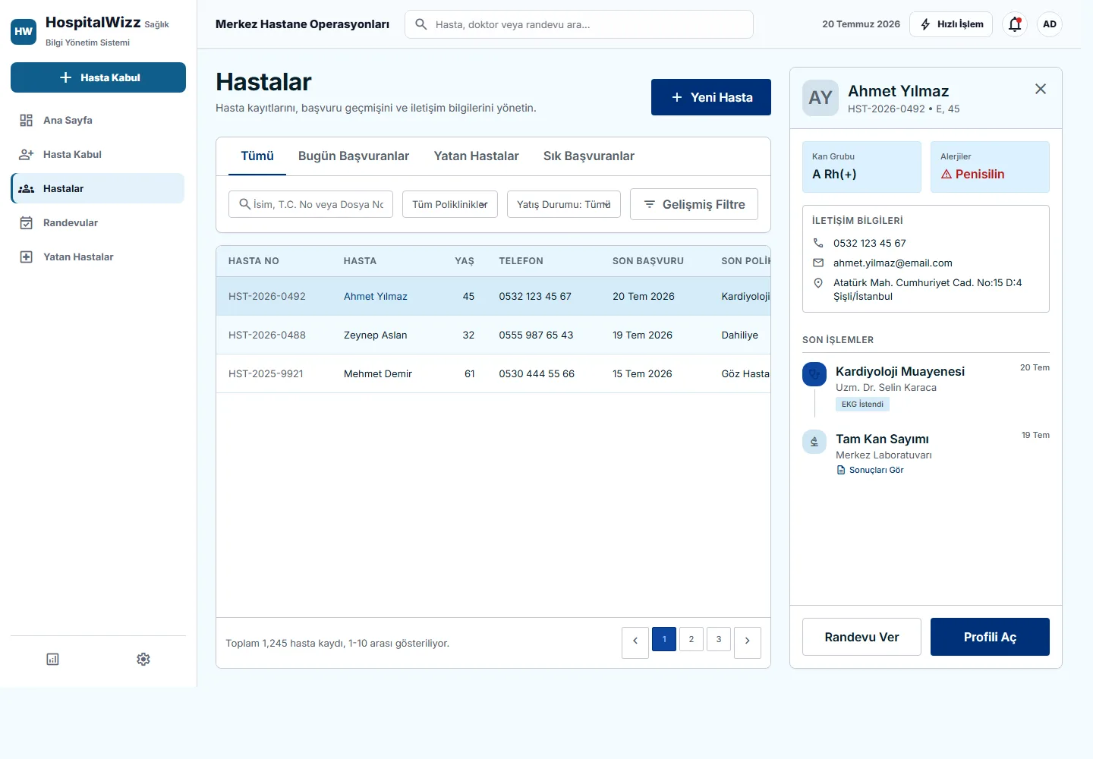The height and width of the screenshot is (759, 1093).
Task: Click Randevu Ver button
Action: [861, 637]
